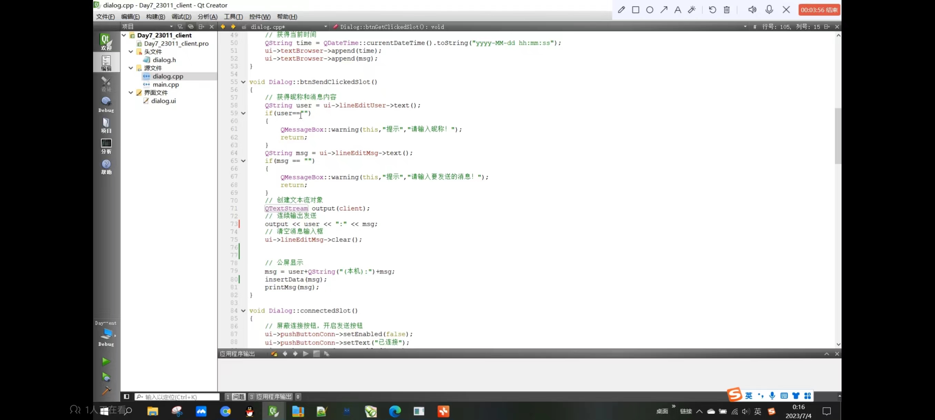Open the Analyze mode
935x420 pixels.
(x=106, y=146)
